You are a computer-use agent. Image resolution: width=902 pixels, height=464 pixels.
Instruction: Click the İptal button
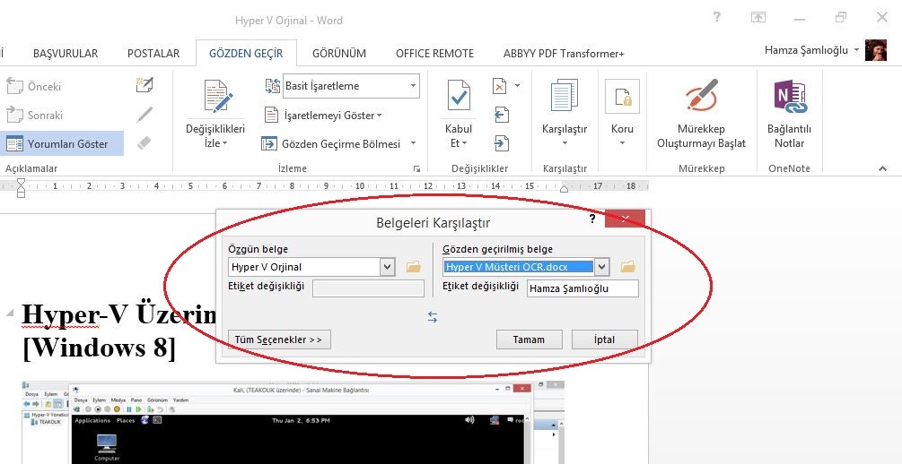(605, 339)
